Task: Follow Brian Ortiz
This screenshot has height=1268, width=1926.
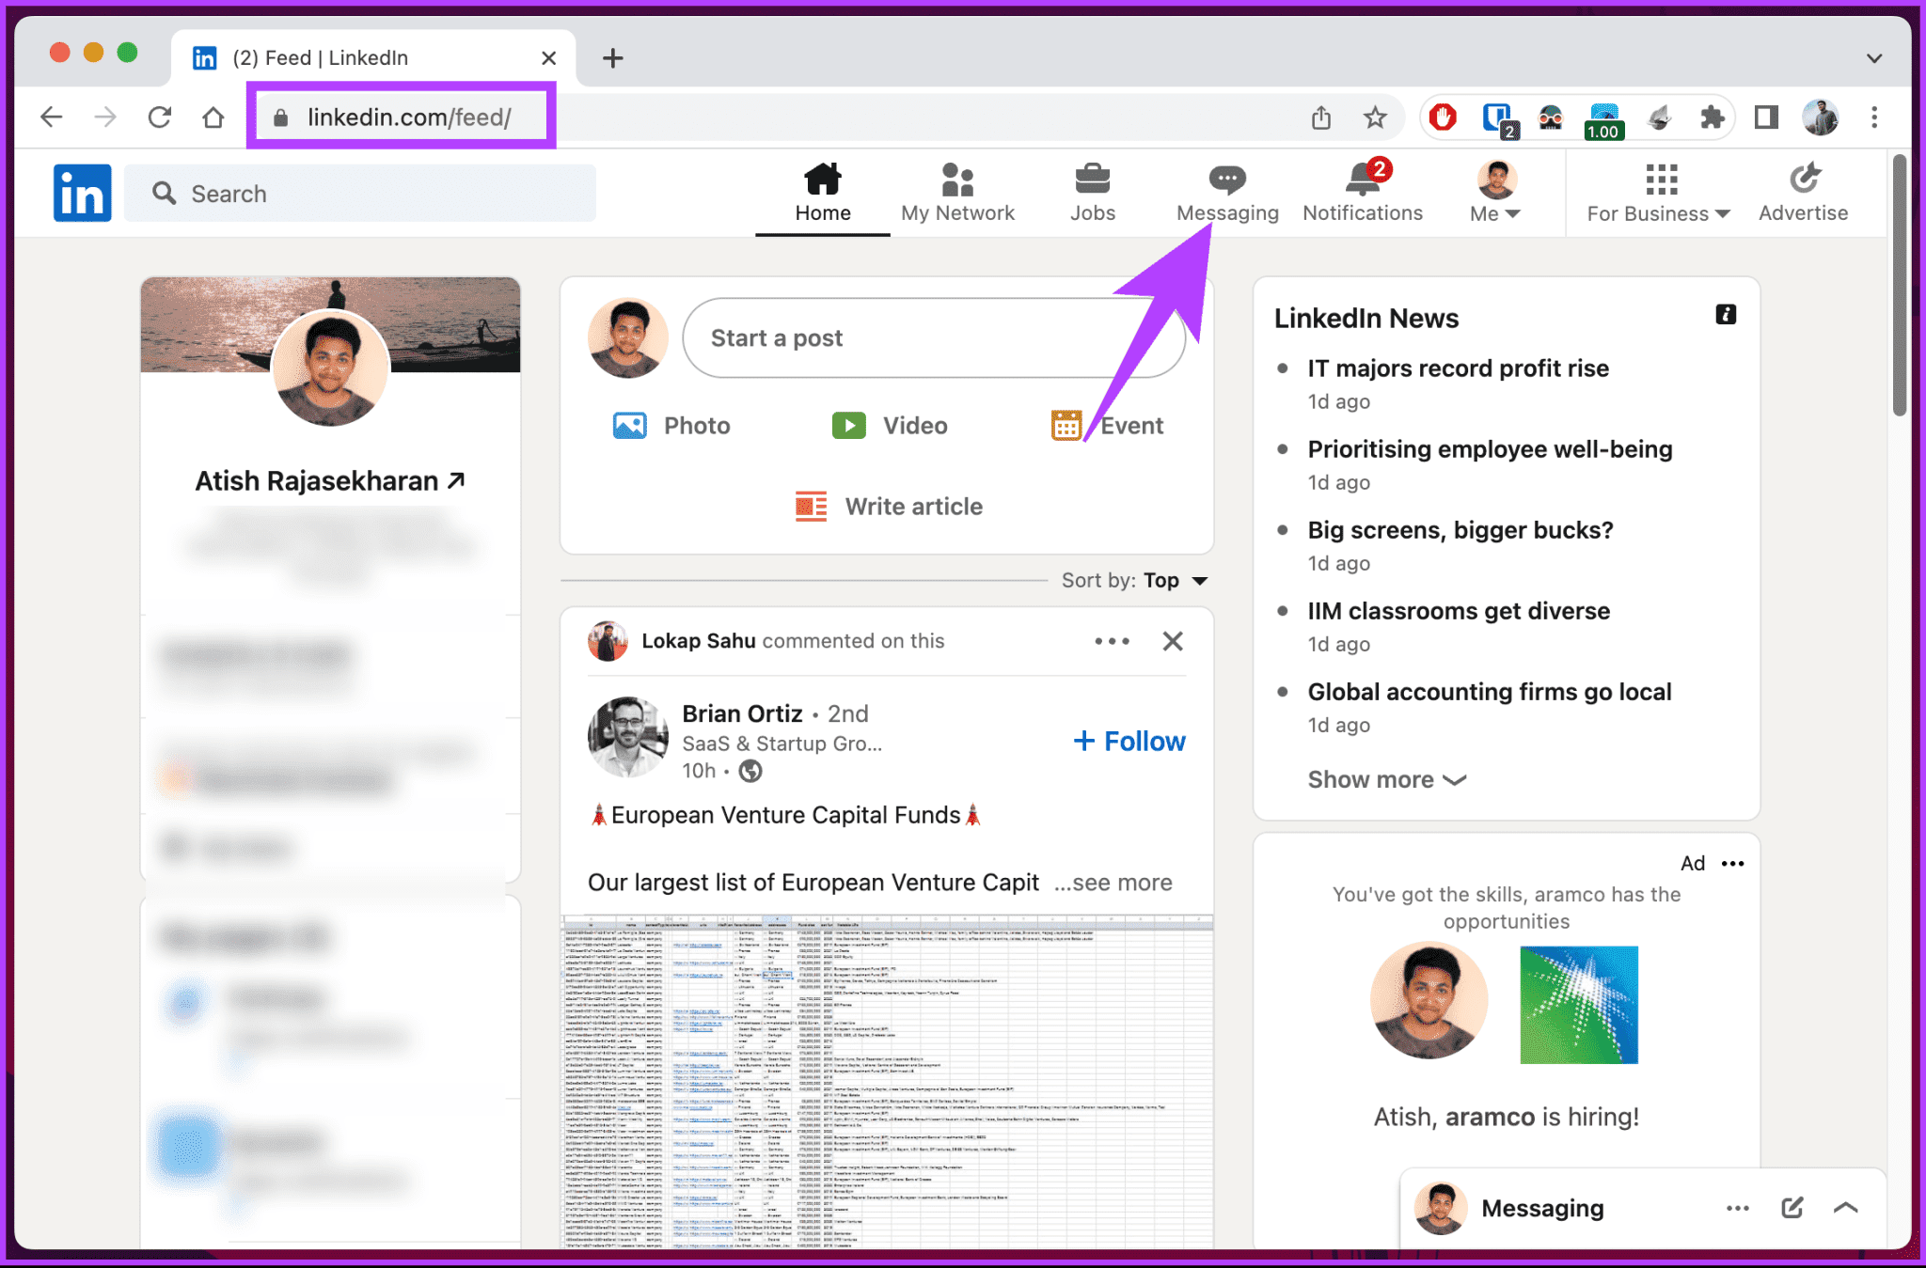Action: coord(1129,742)
